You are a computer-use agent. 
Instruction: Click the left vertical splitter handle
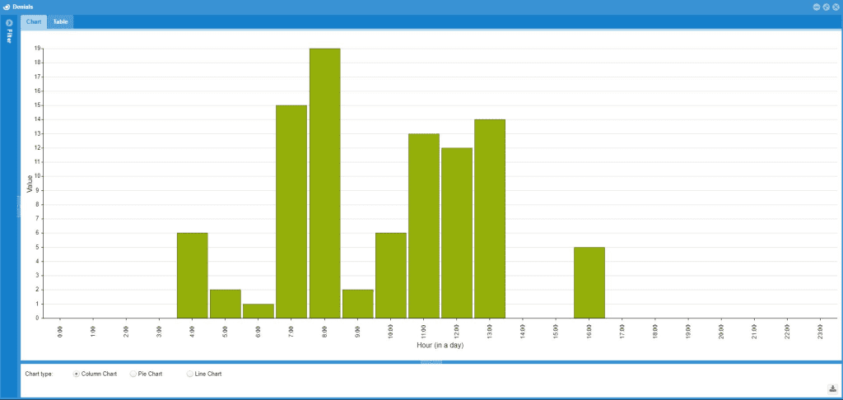pyautogui.click(x=18, y=206)
